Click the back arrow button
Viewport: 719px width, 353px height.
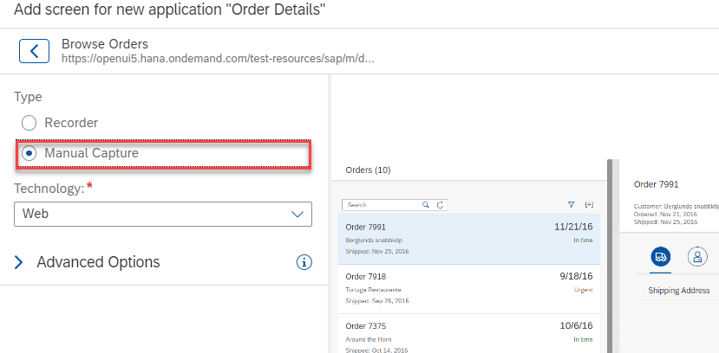(34, 51)
